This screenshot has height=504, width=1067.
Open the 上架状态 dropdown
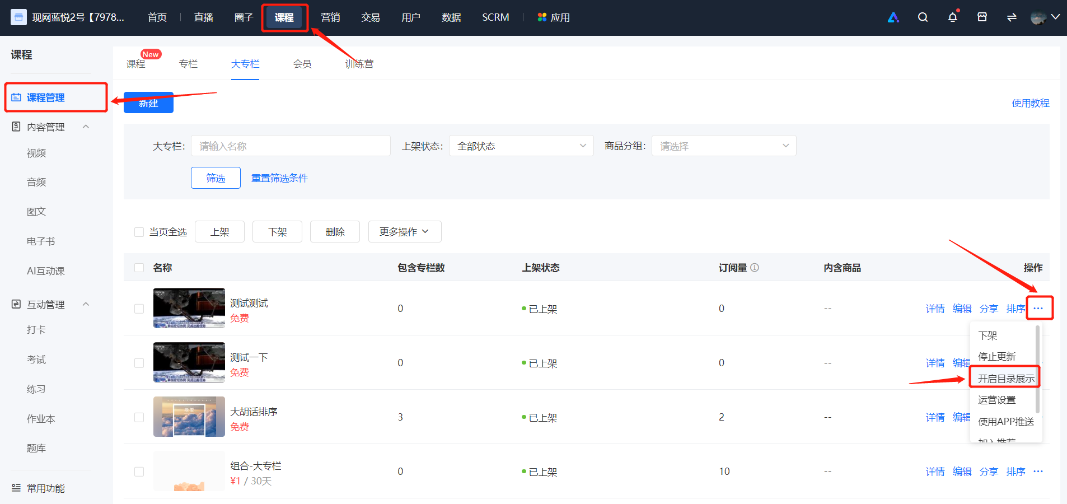521,146
